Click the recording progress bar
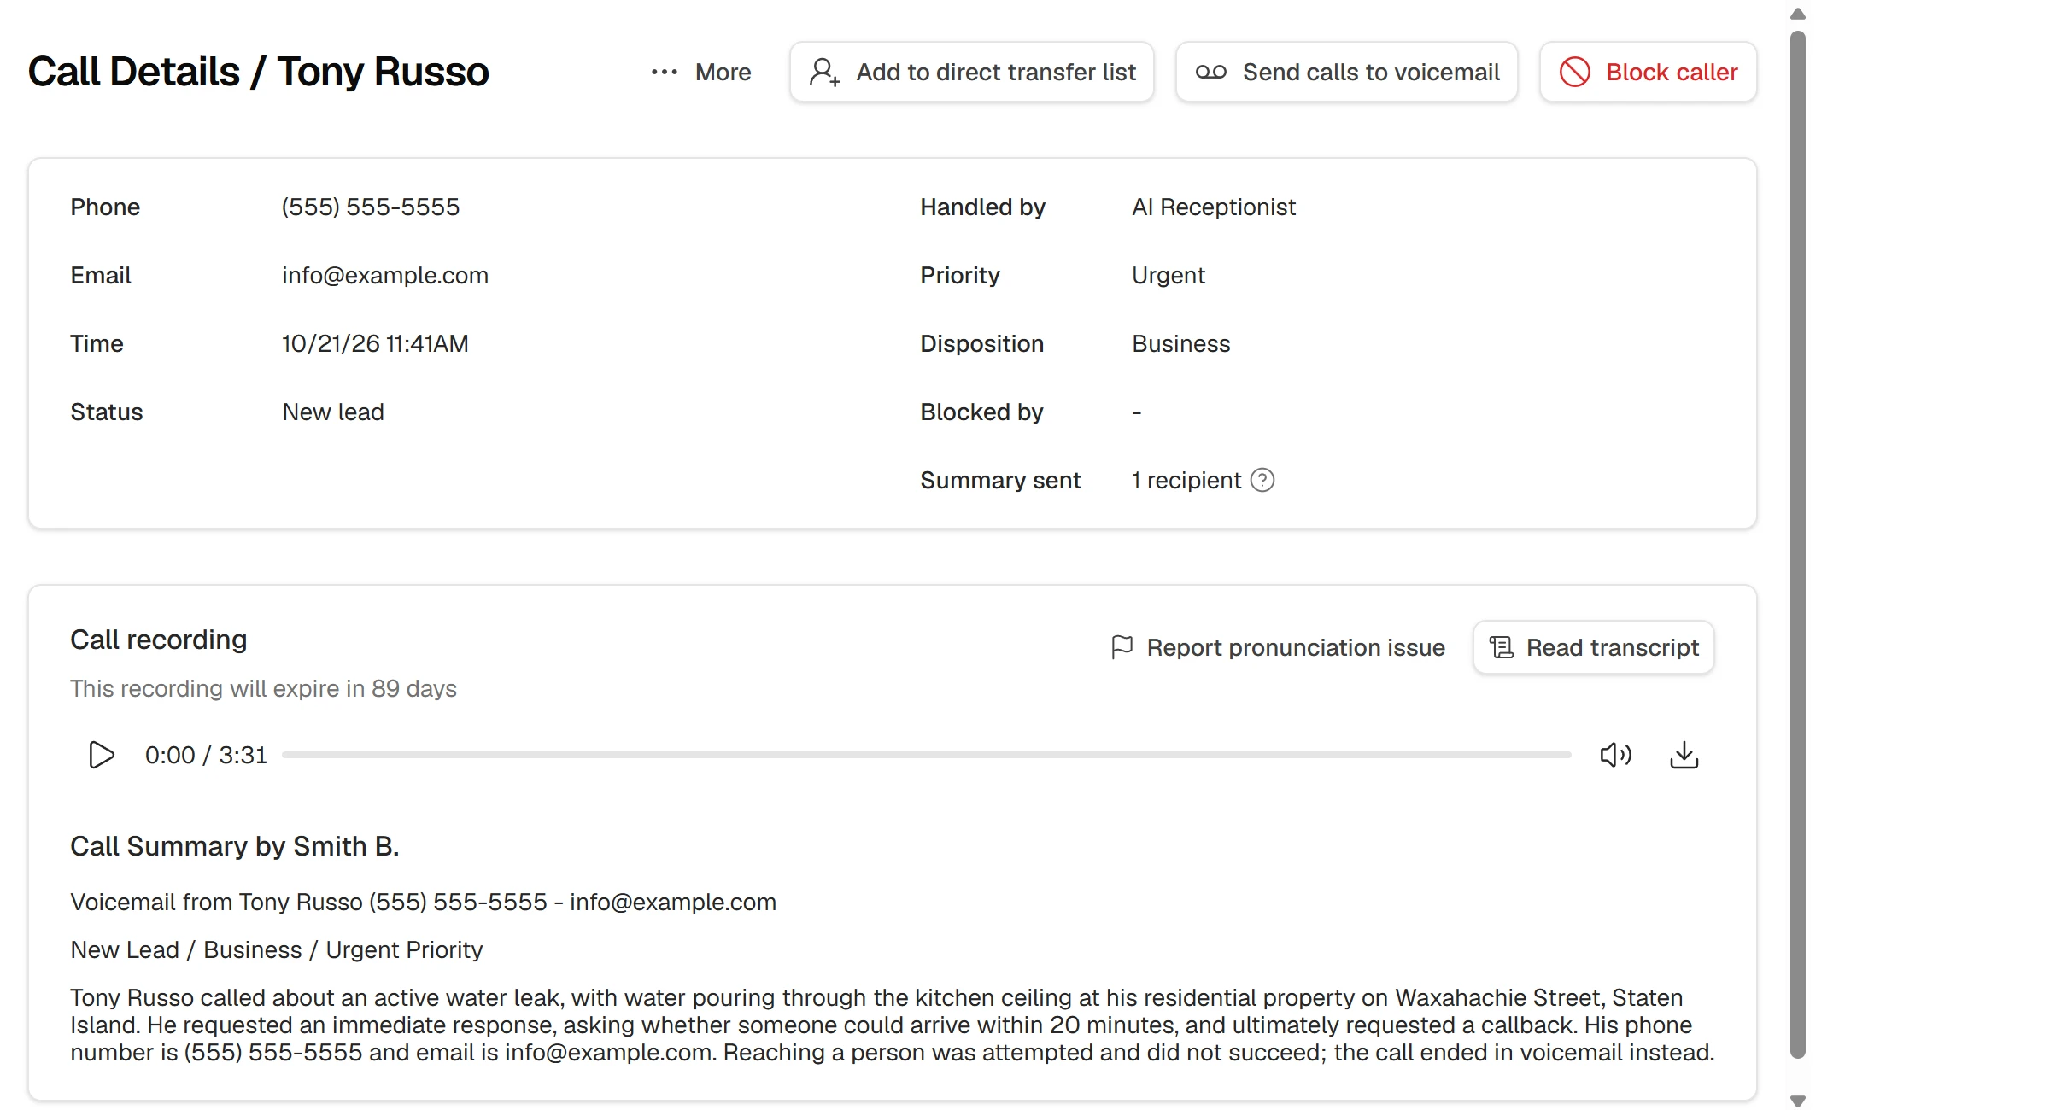 [x=926, y=755]
